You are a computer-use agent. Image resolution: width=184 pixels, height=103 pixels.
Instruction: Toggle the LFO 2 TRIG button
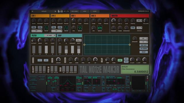tap(54, 27)
